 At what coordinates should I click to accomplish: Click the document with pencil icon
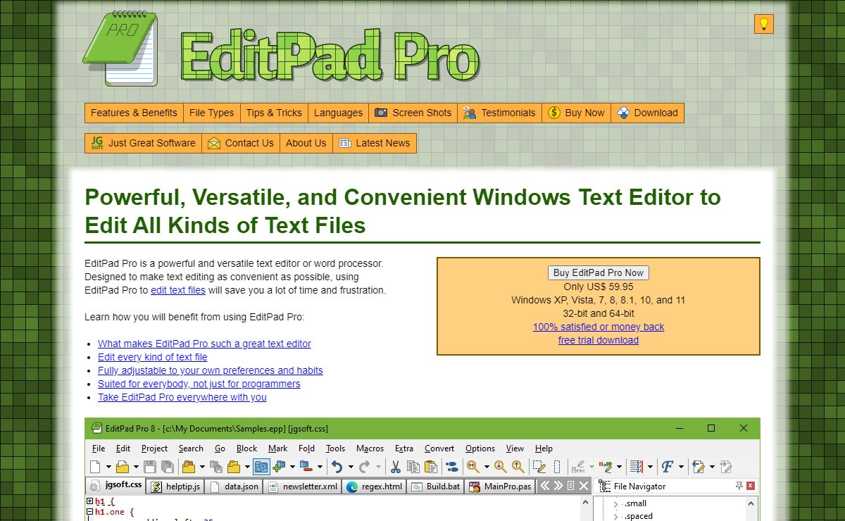point(699,466)
